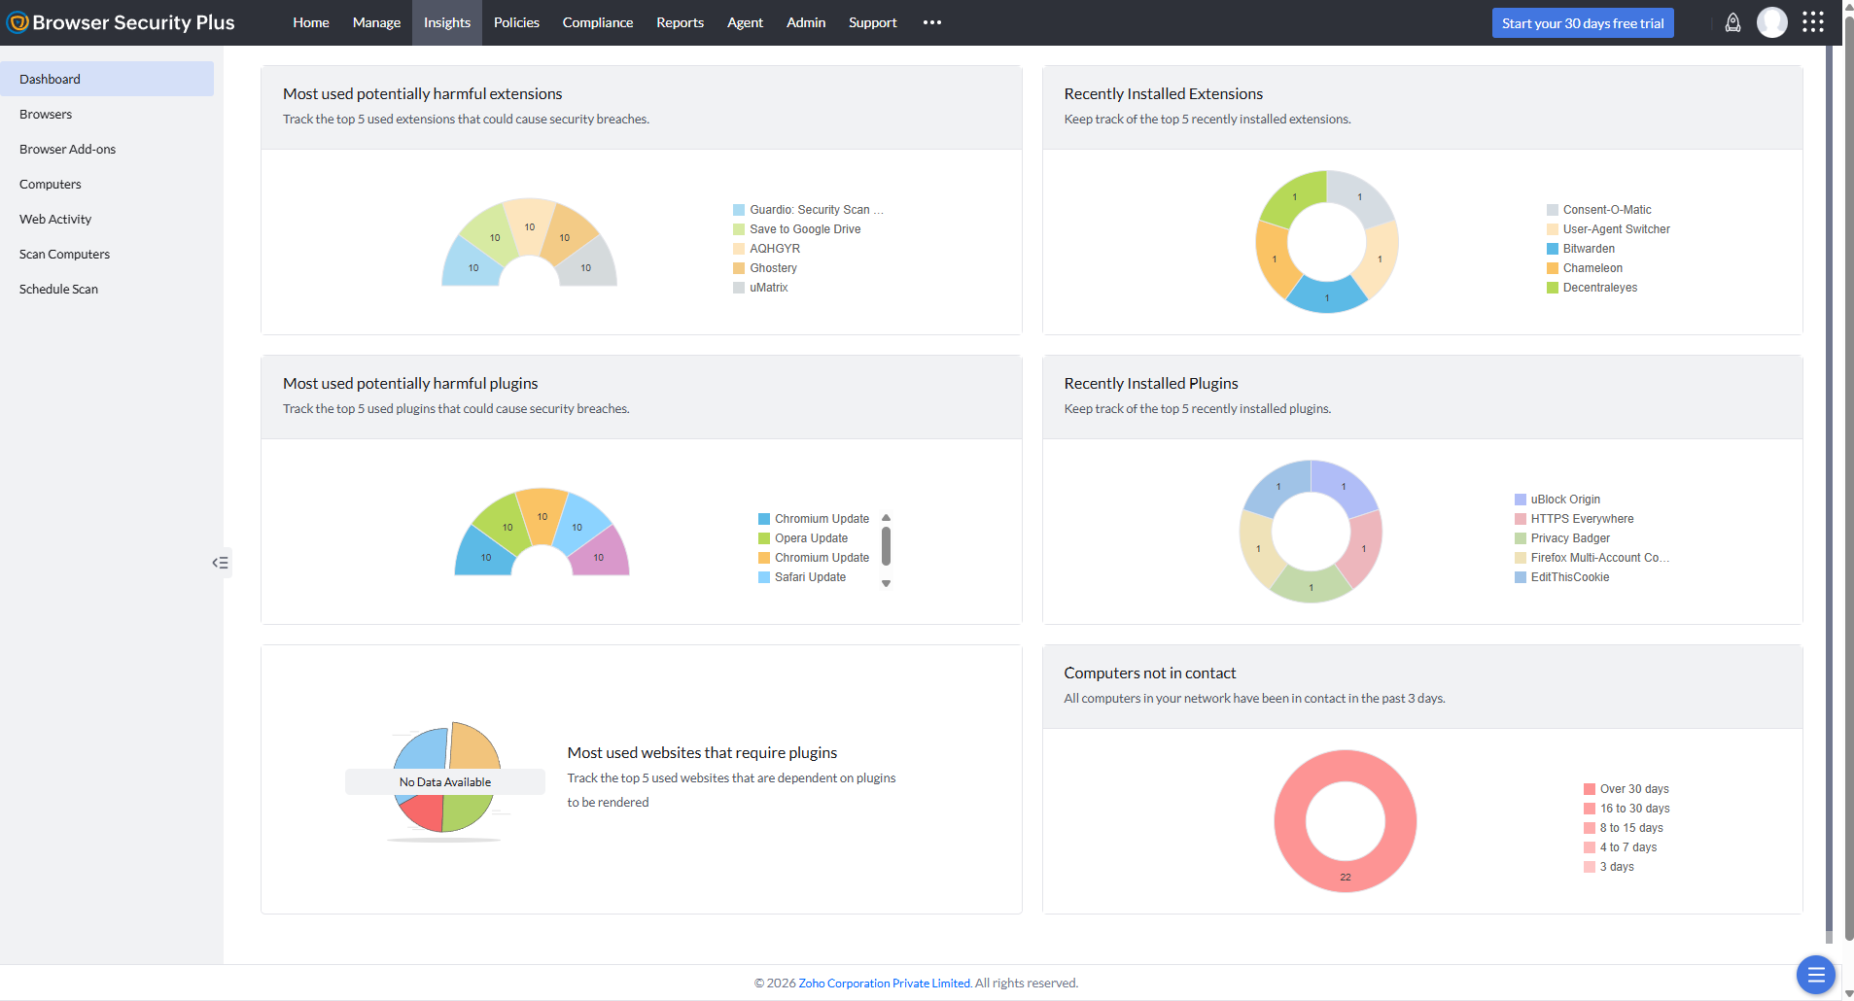Open the apps grid launcher icon
This screenshot has width=1854, height=1001.
tap(1812, 22)
